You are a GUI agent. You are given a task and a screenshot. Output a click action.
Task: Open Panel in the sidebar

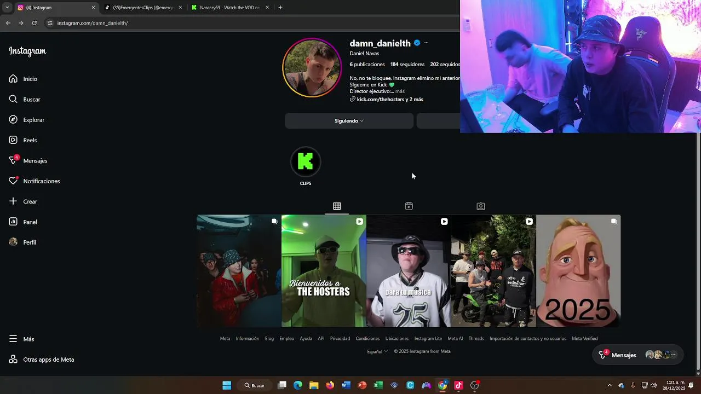click(23, 222)
